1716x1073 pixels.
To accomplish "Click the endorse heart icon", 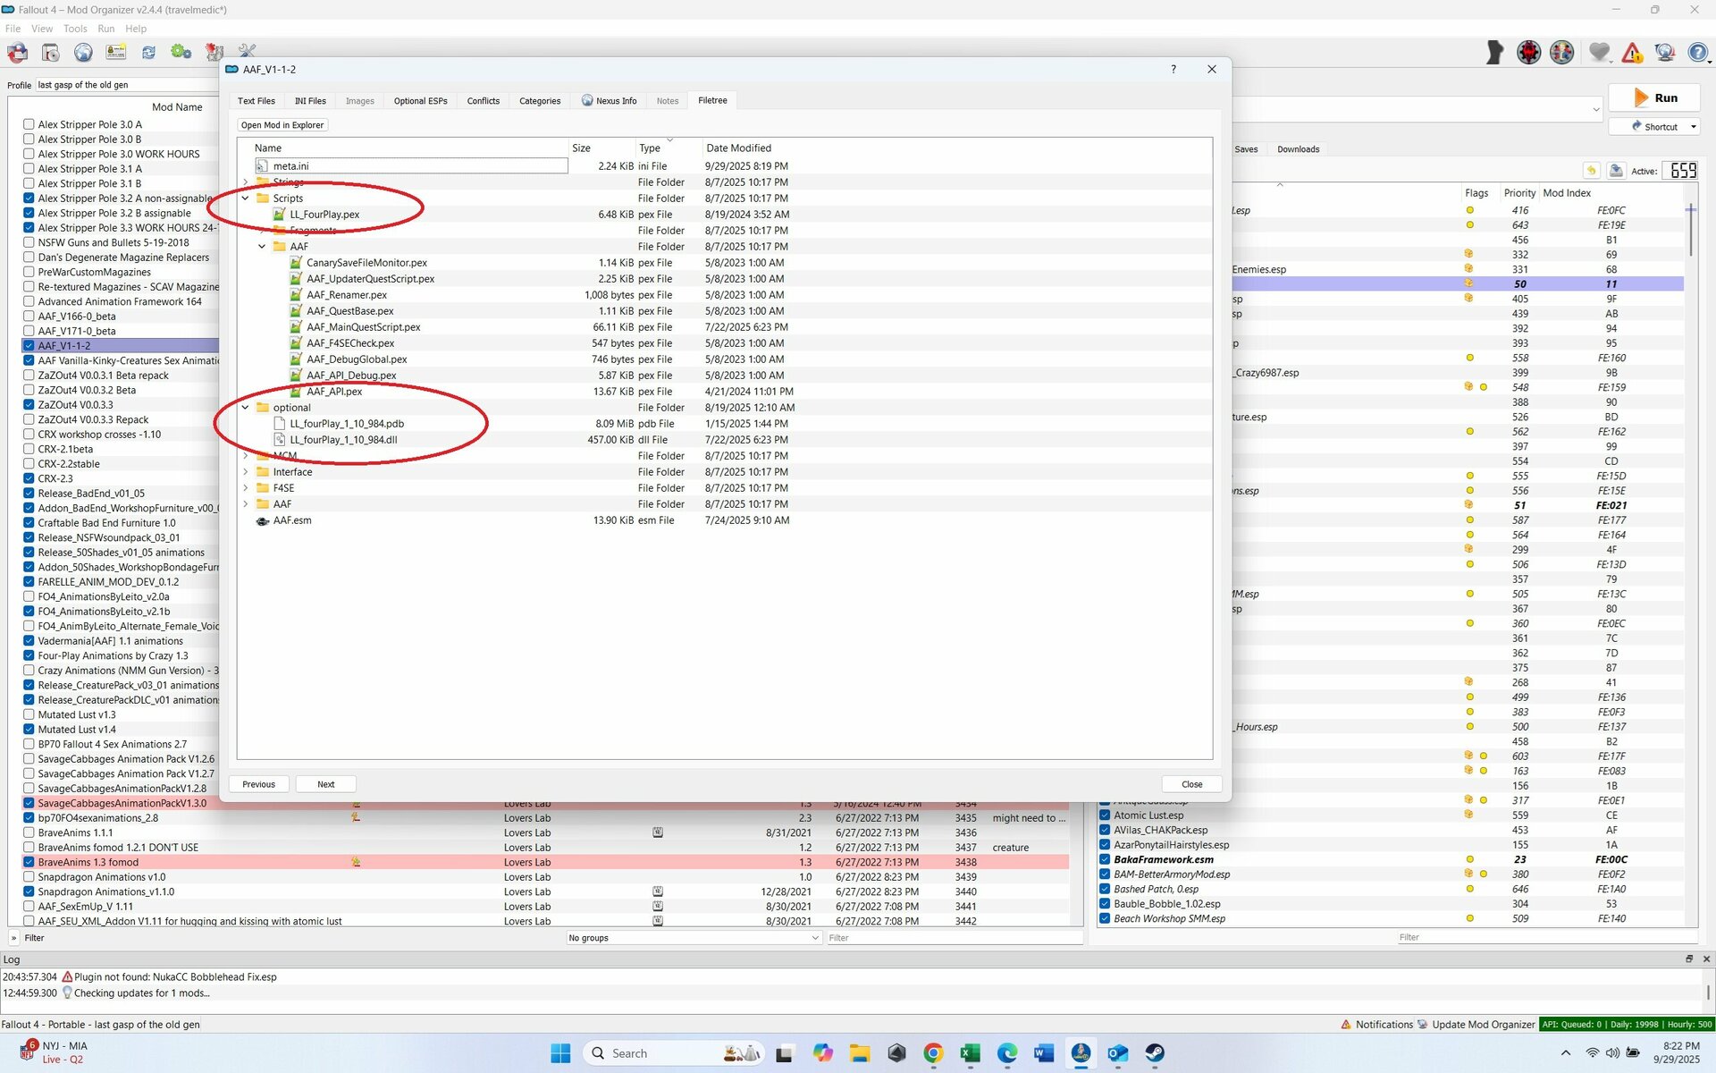I will click(1599, 53).
